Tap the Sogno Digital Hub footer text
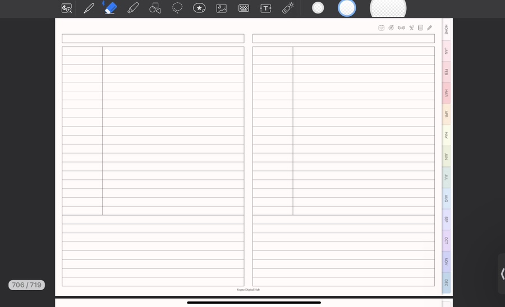 (248, 290)
